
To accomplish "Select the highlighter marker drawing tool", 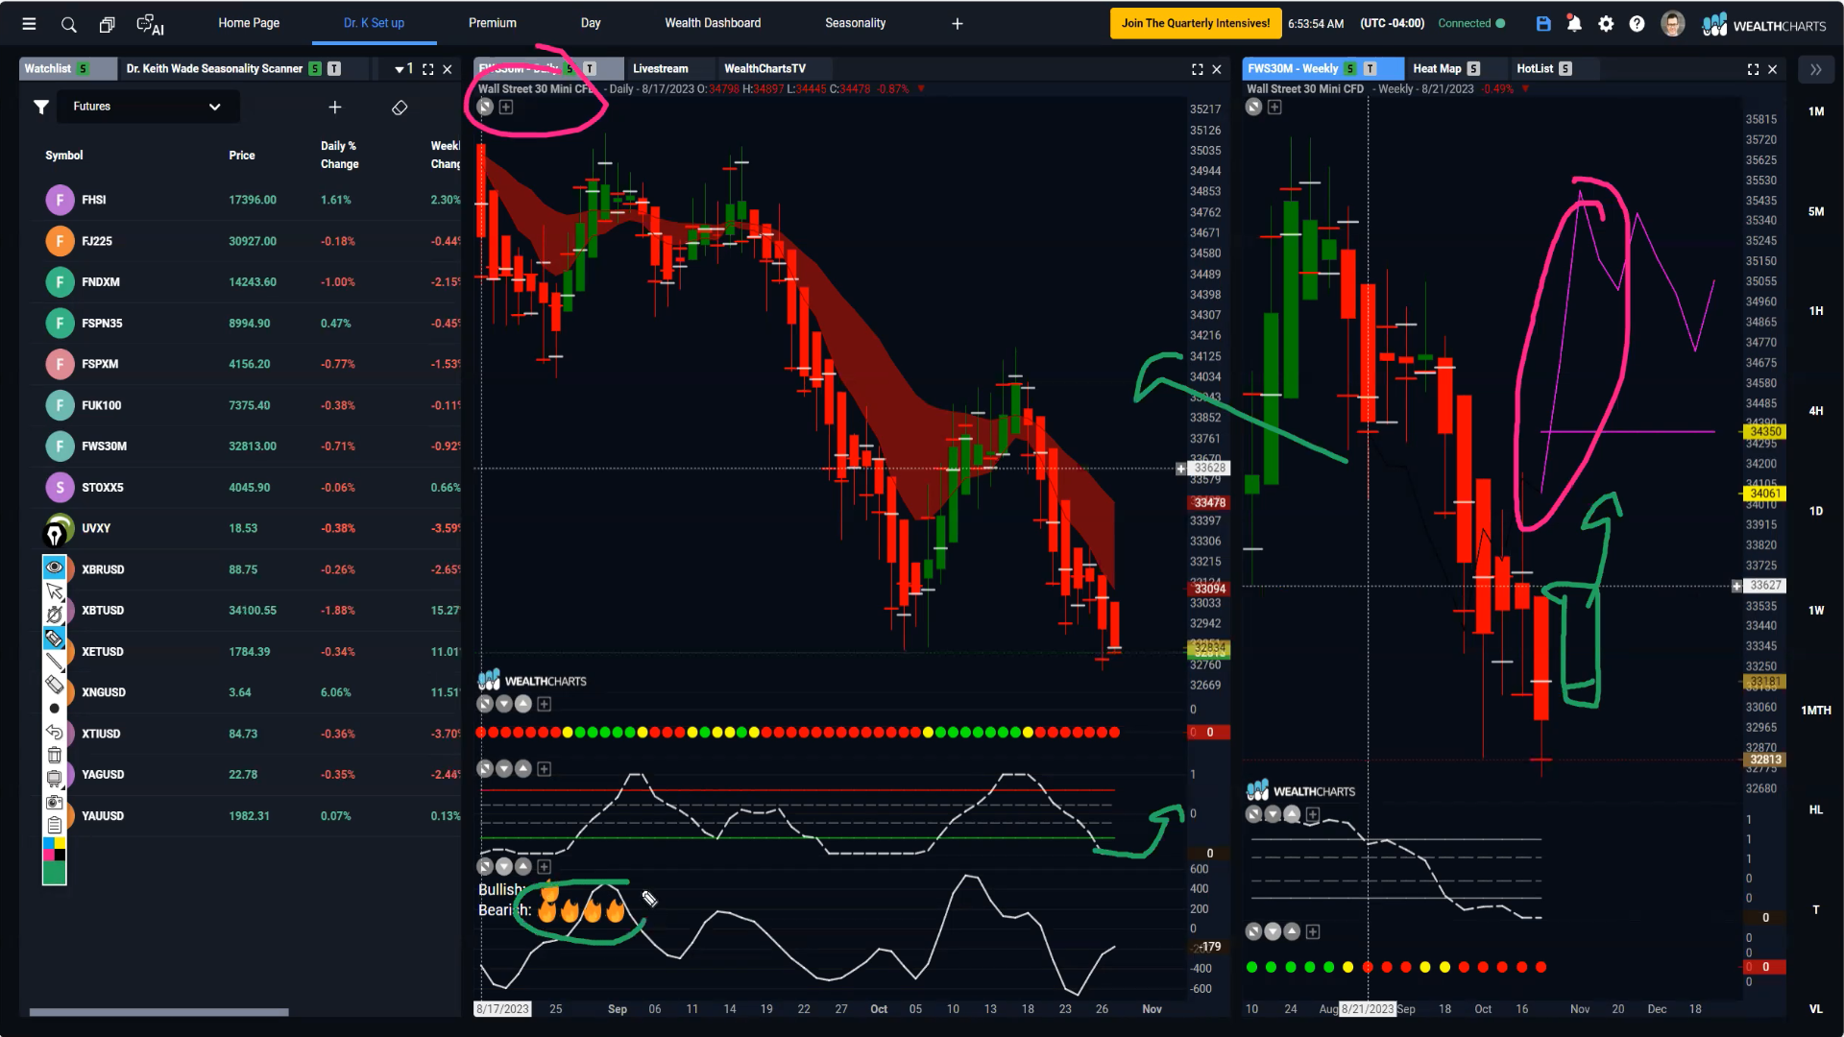I will pos(55,638).
